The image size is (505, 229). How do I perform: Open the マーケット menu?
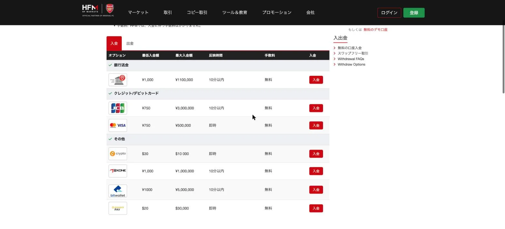tap(138, 13)
